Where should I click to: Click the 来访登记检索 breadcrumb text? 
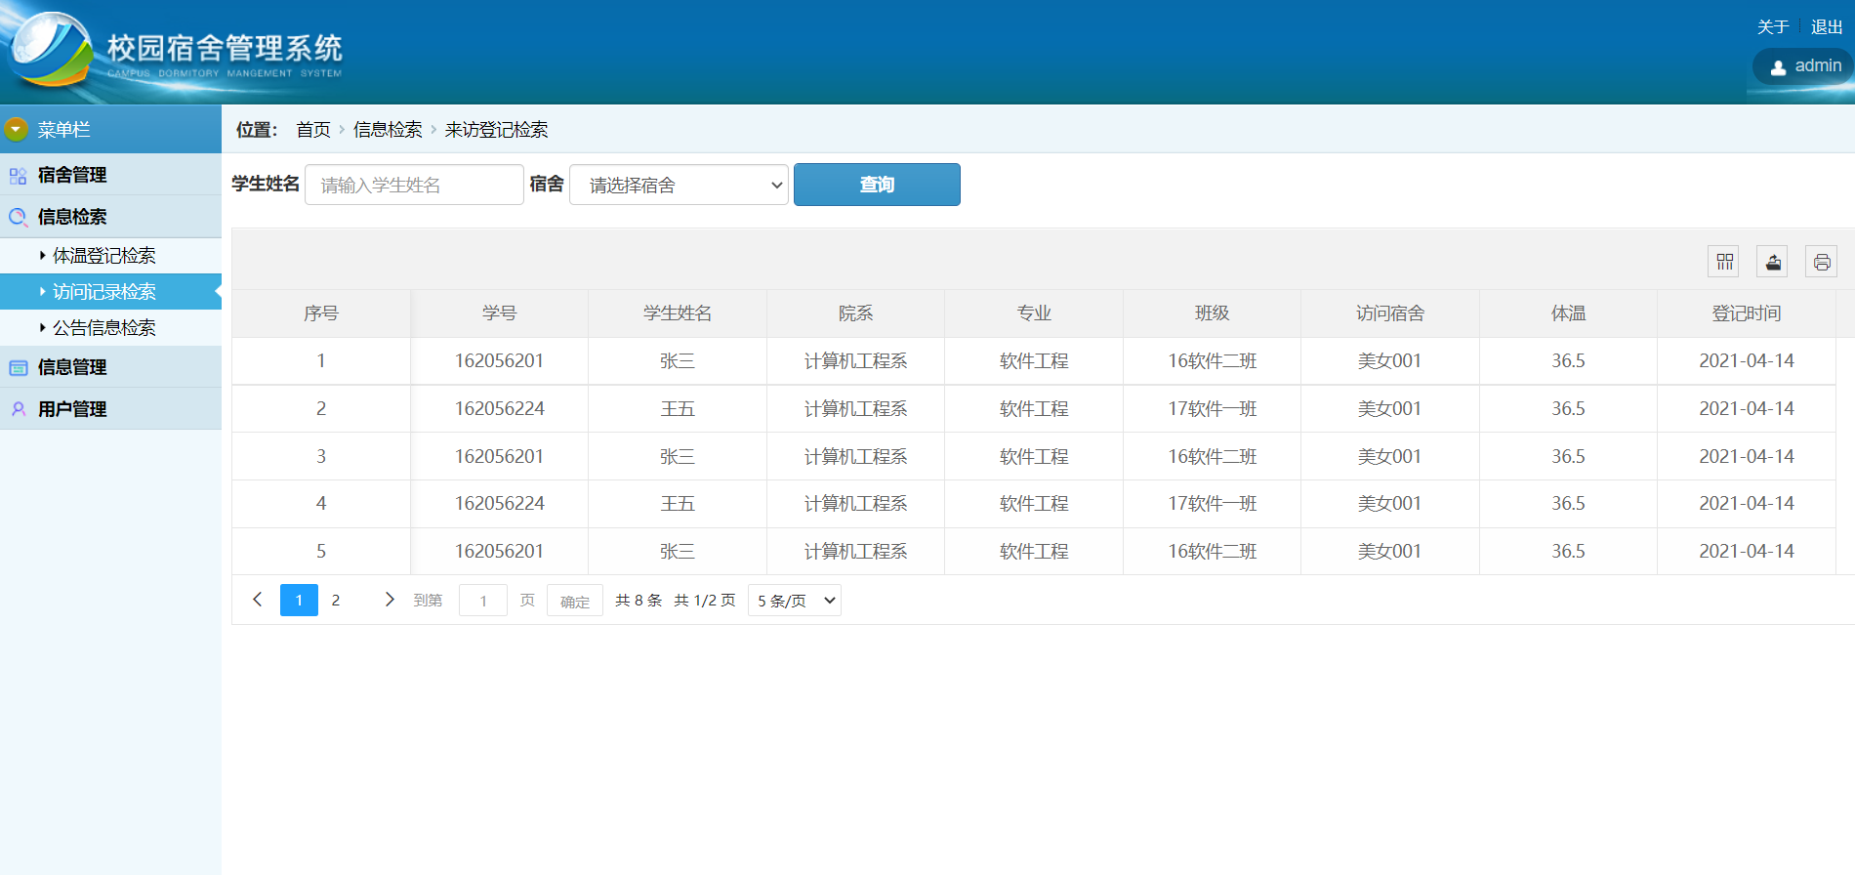tap(496, 130)
